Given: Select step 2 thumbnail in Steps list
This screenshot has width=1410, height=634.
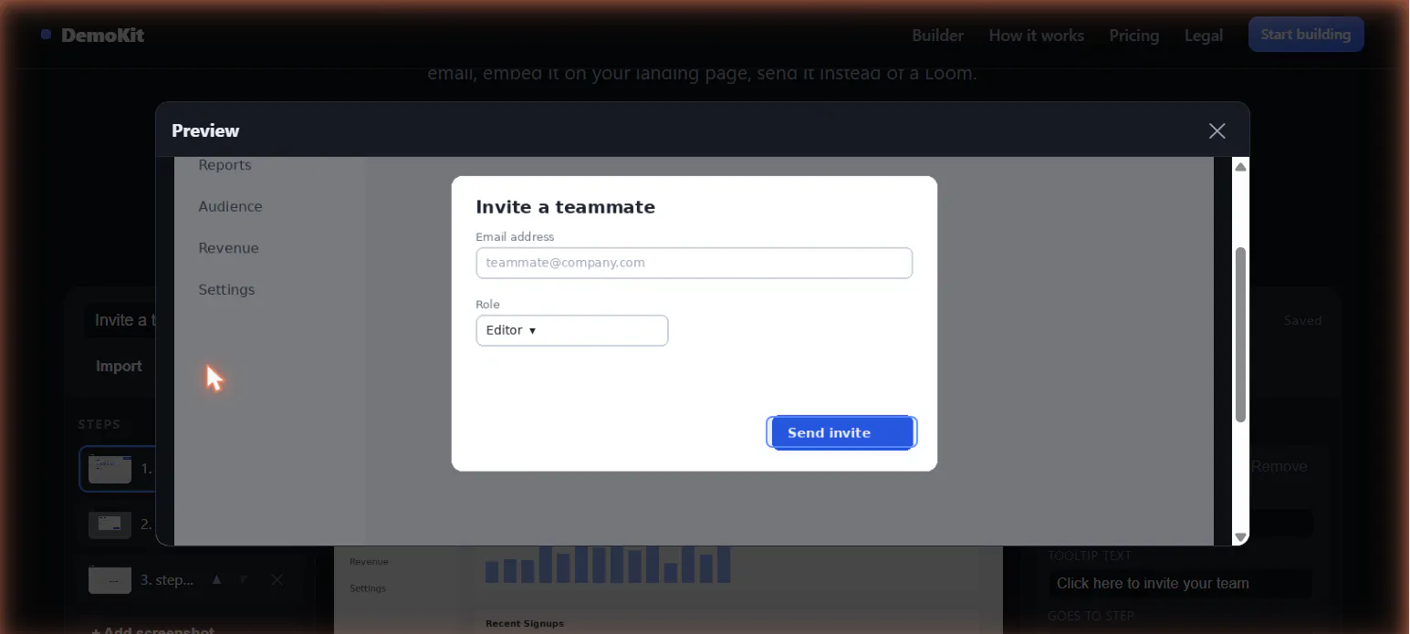Looking at the screenshot, I should 110,525.
